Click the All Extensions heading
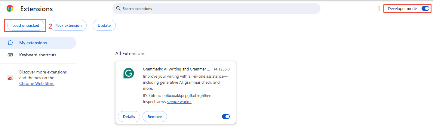Viewport: 433px width, 134px height. coord(130,53)
